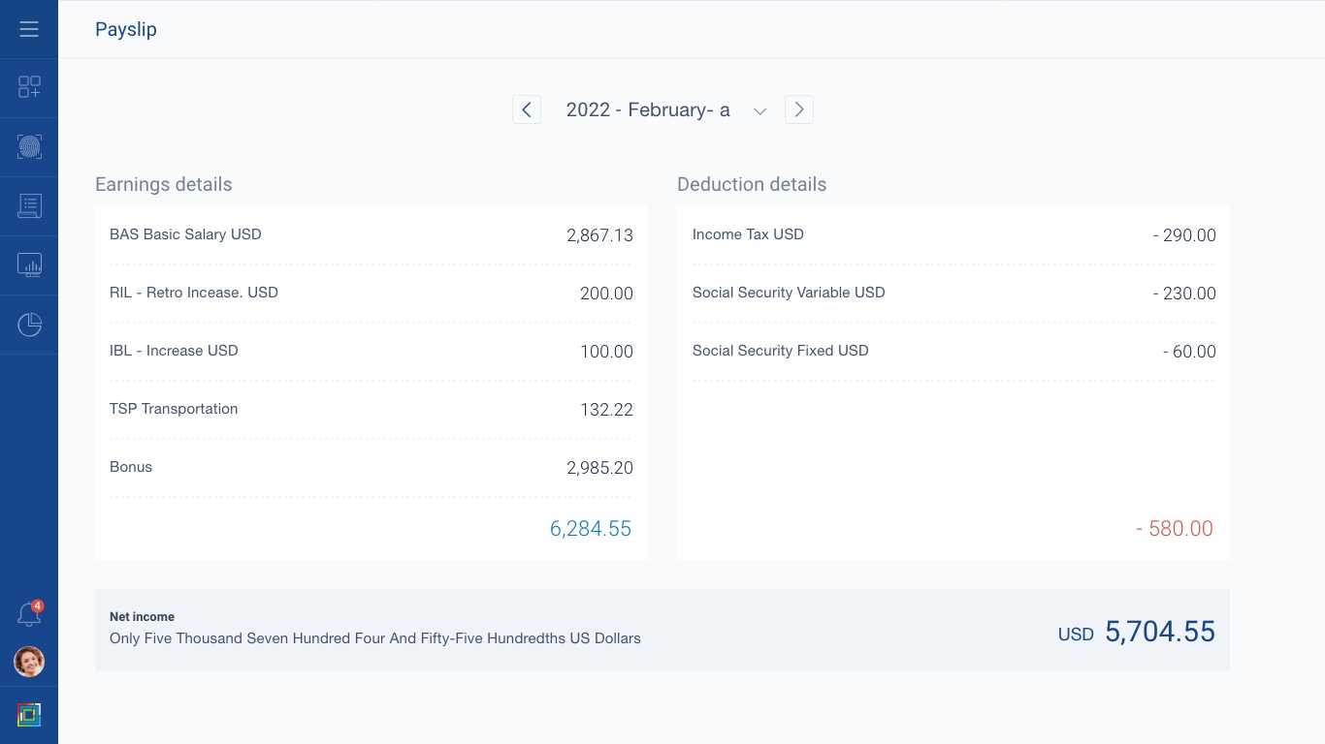This screenshot has width=1325, height=744.
Task: Open the bar chart monitor icon
Action: 29,264
